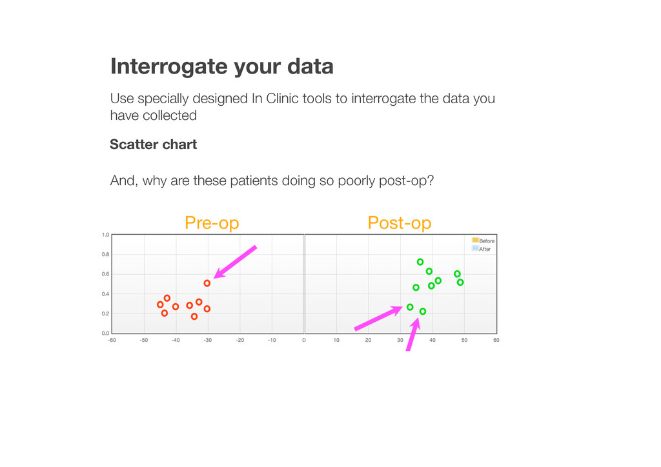Click the orange Pre-op chart heading
This screenshot has width=661, height=467.
pos(212,223)
